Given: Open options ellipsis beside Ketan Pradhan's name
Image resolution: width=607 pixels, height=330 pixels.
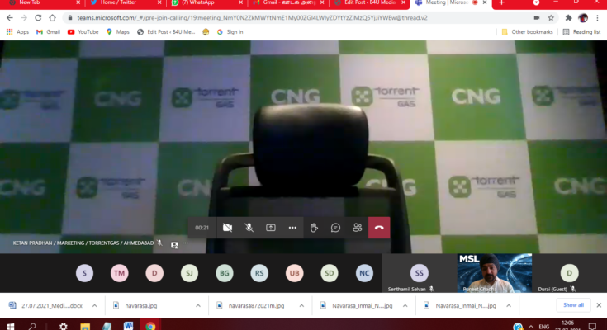Looking at the screenshot, I should [x=186, y=243].
